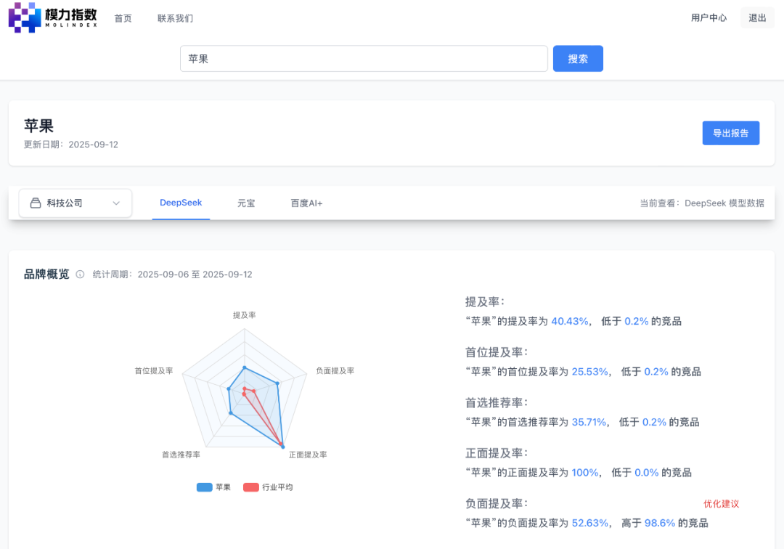Click the 退出 button
Image resolution: width=784 pixels, height=549 pixels.
(757, 18)
